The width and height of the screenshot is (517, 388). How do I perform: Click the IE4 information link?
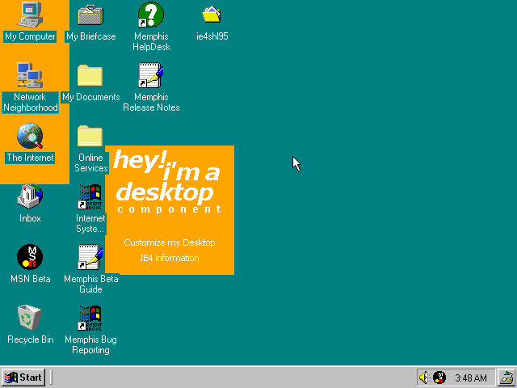point(170,258)
